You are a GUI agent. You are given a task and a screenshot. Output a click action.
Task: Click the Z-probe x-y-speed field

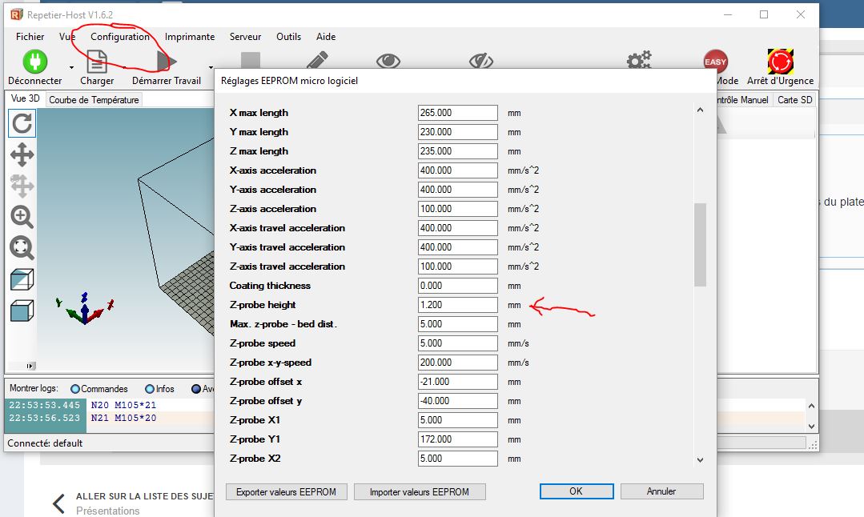457,363
